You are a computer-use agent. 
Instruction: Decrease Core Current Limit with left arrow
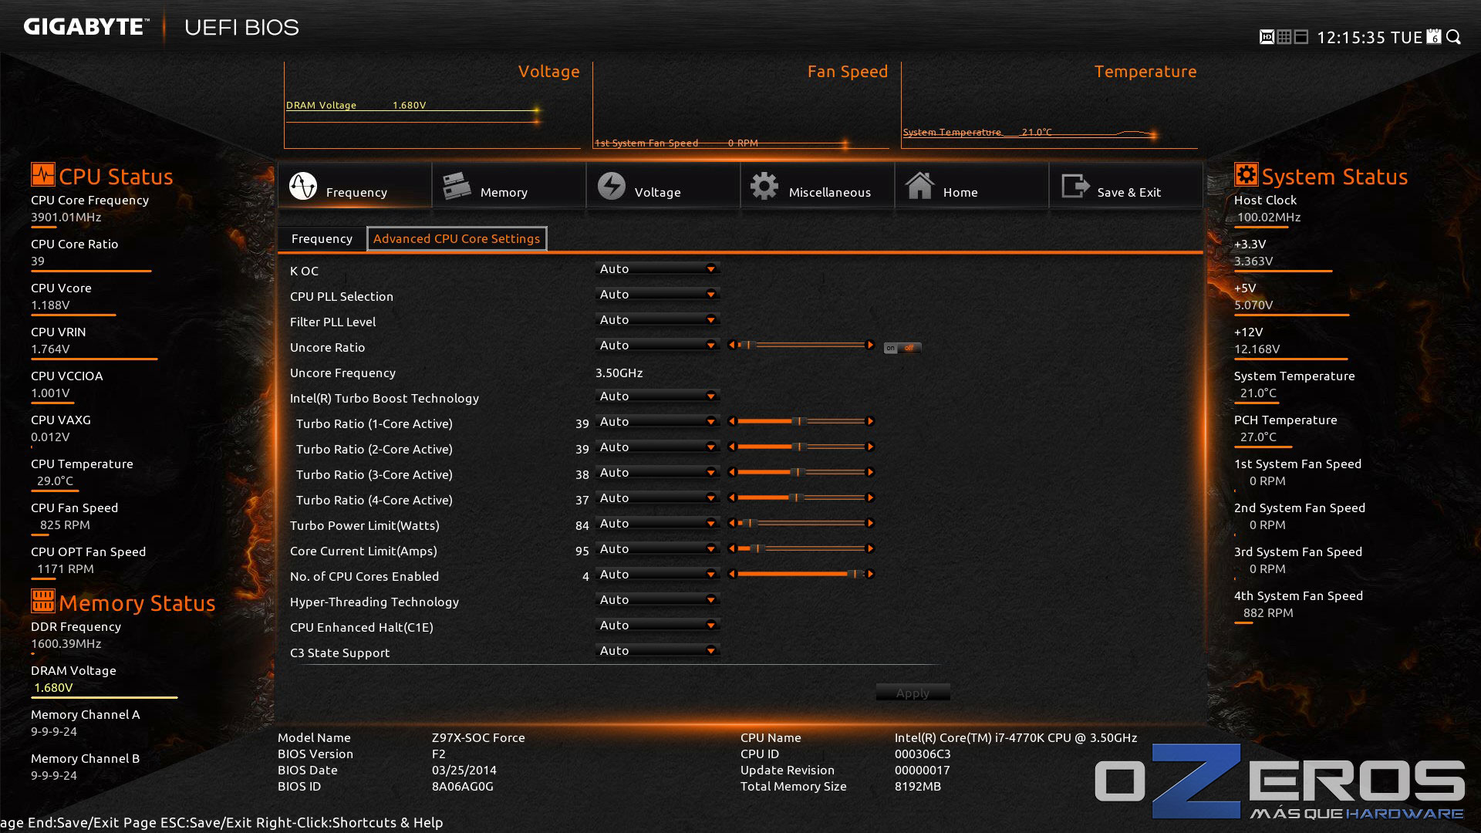[731, 548]
